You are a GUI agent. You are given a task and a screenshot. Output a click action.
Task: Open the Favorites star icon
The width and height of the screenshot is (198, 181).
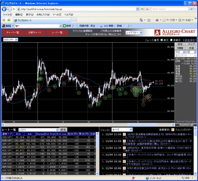[x=3, y=20]
